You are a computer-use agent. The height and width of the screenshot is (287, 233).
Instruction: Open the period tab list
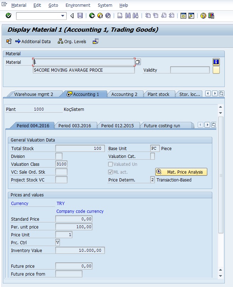pos(214,125)
